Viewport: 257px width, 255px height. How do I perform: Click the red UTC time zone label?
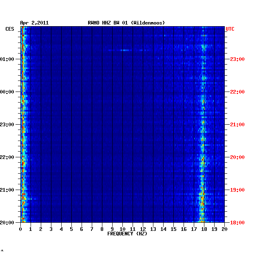coord(230,29)
